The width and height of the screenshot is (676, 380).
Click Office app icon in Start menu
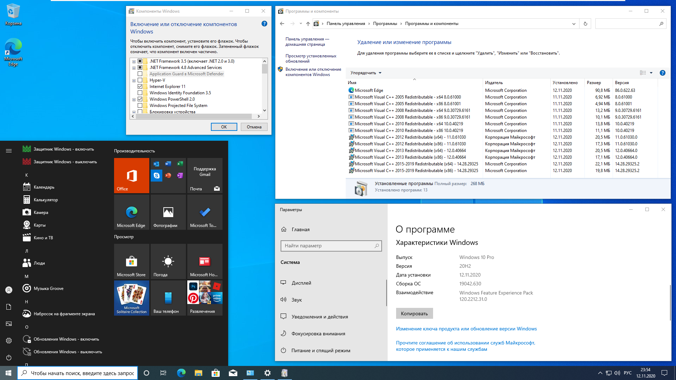click(131, 175)
